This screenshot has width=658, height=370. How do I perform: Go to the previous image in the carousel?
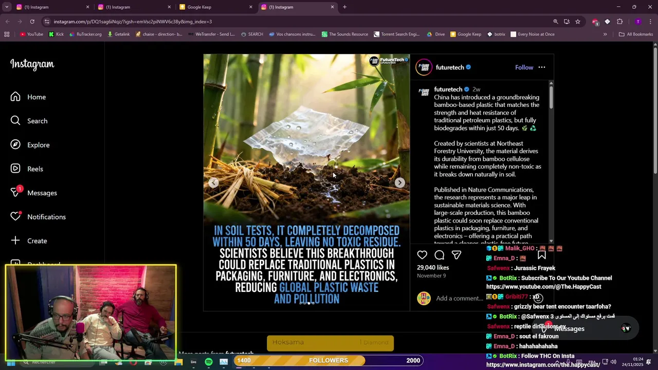pyautogui.click(x=213, y=182)
